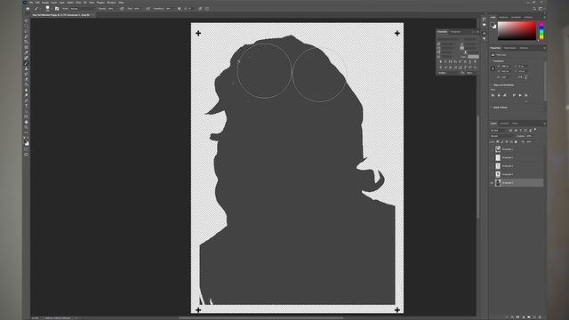Screen dimensions: 569x320
Task: Open symmetry paint options butterfly icon
Action: (207, 9)
